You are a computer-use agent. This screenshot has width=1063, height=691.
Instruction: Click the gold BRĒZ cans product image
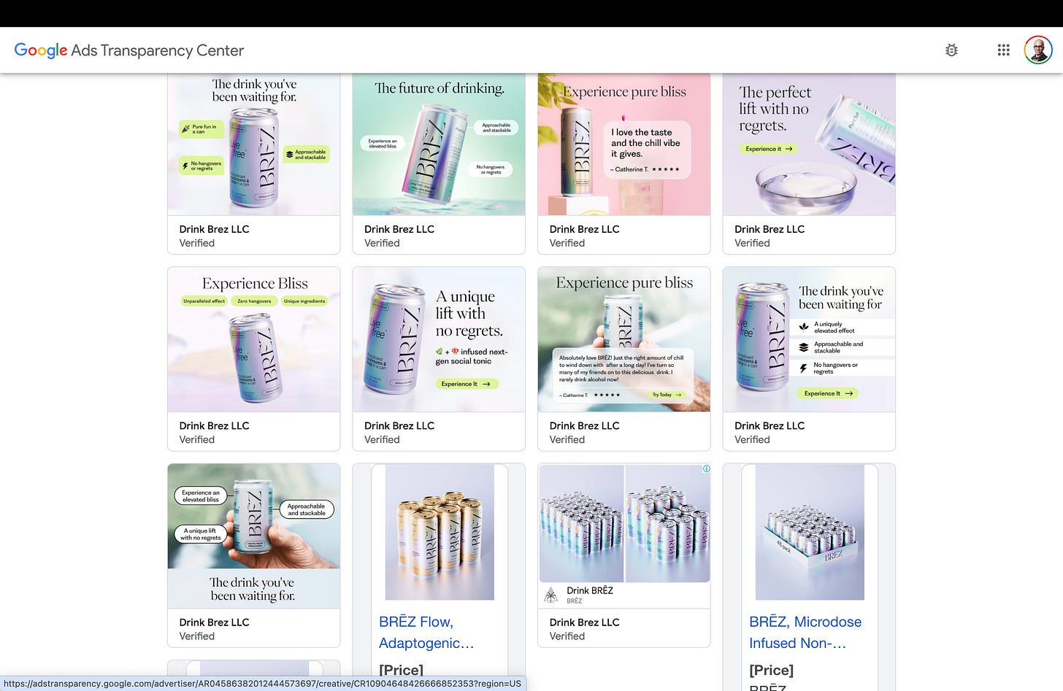click(440, 532)
